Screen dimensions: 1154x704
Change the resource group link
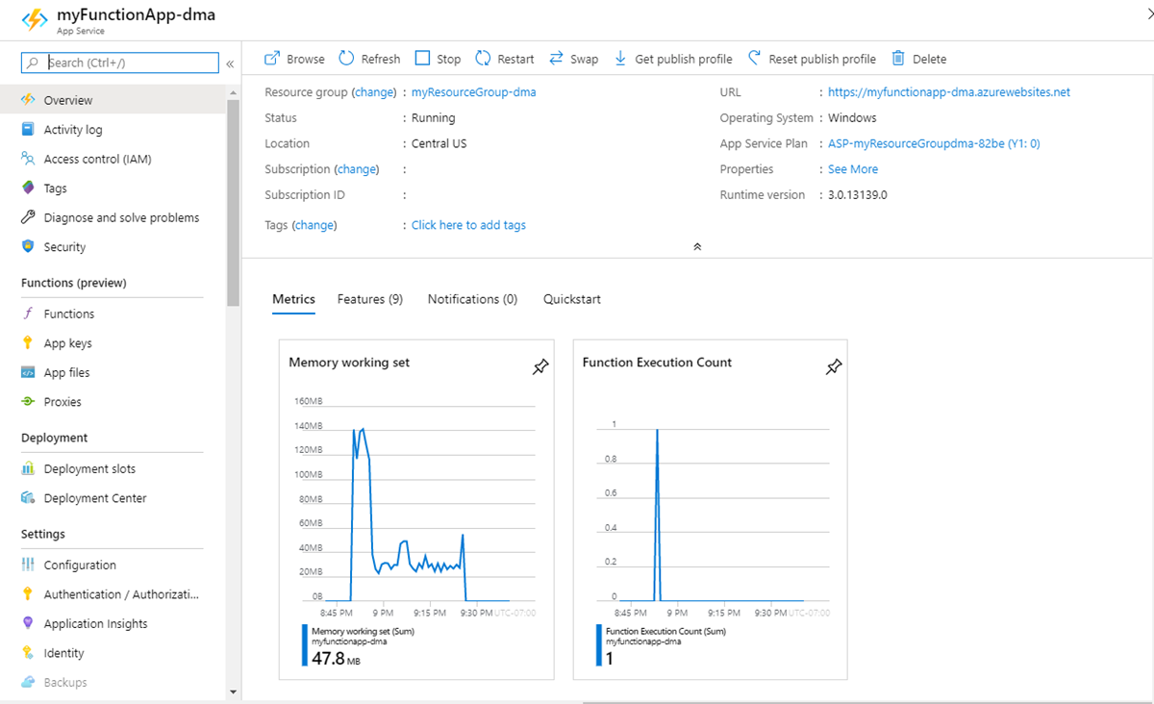tap(374, 92)
